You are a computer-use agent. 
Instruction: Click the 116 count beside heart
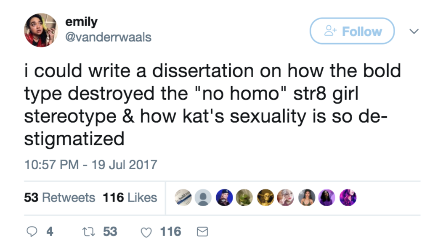click(x=170, y=232)
